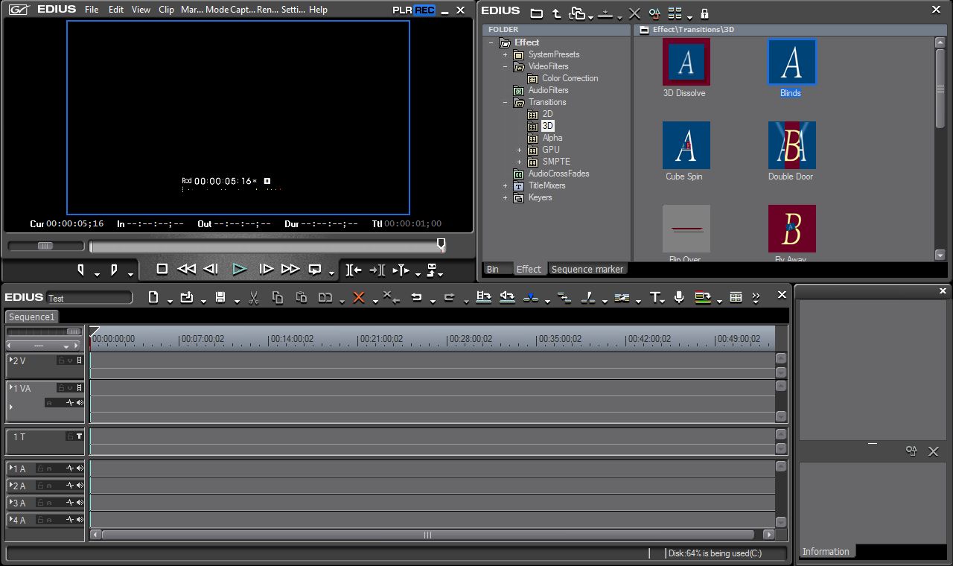Select the Sequence1 timeline tab

pos(32,317)
